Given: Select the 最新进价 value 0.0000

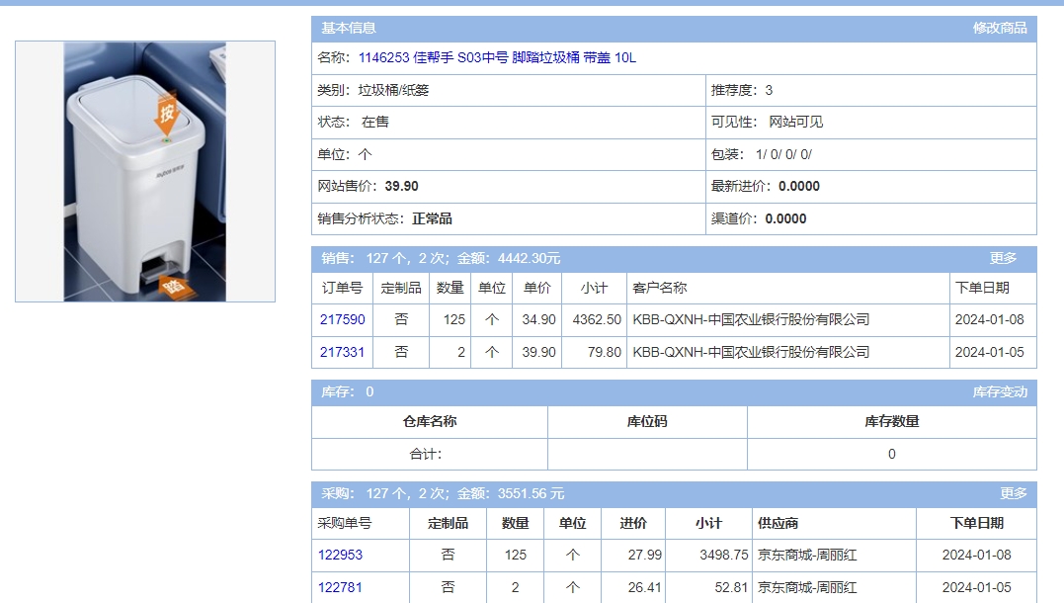Looking at the screenshot, I should pos(799,186).
